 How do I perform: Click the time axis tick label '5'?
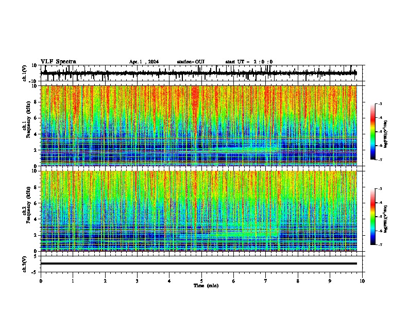[x=201, y=281]
